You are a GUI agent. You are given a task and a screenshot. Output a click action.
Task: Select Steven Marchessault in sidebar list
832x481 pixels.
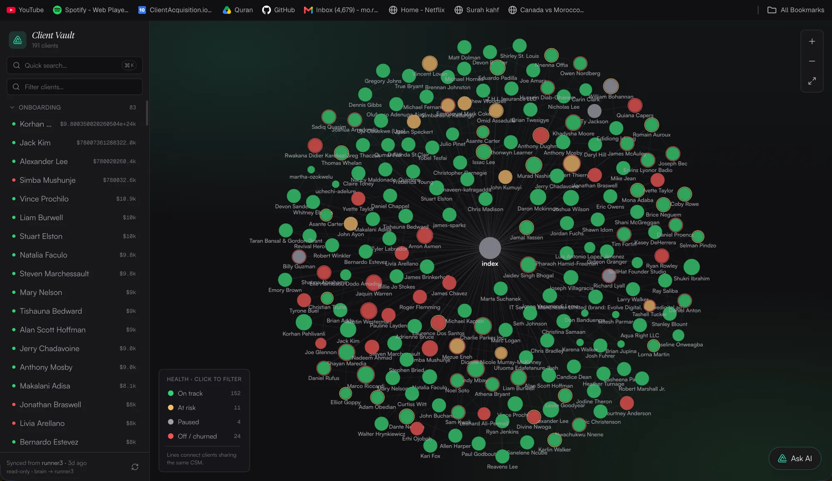click(74, 274)
